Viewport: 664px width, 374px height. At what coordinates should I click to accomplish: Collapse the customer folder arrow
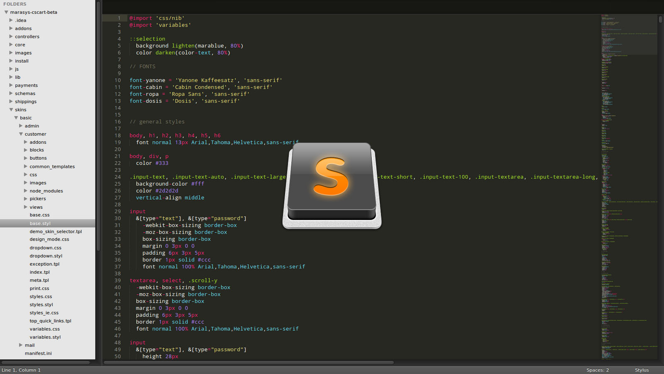point(21,134)
